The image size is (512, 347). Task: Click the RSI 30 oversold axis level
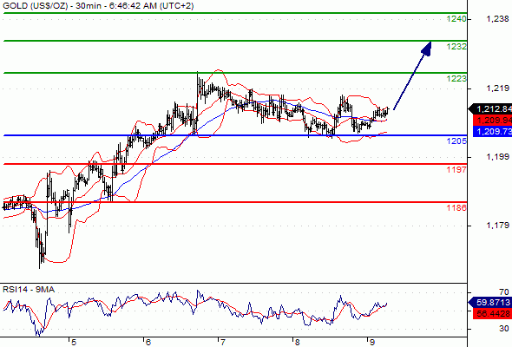504,329
